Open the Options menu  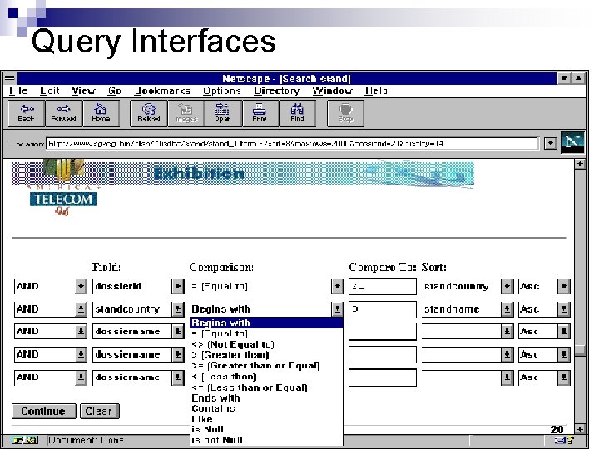pyautogui.click(x=221, y=91)
